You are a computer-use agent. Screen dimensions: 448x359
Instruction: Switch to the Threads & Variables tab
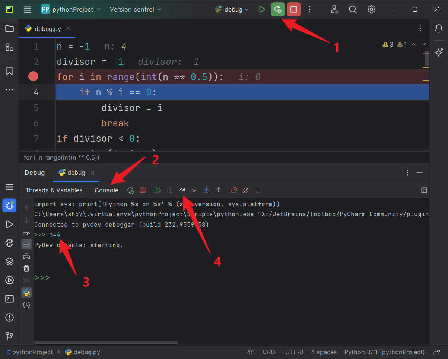pos(54,190)
